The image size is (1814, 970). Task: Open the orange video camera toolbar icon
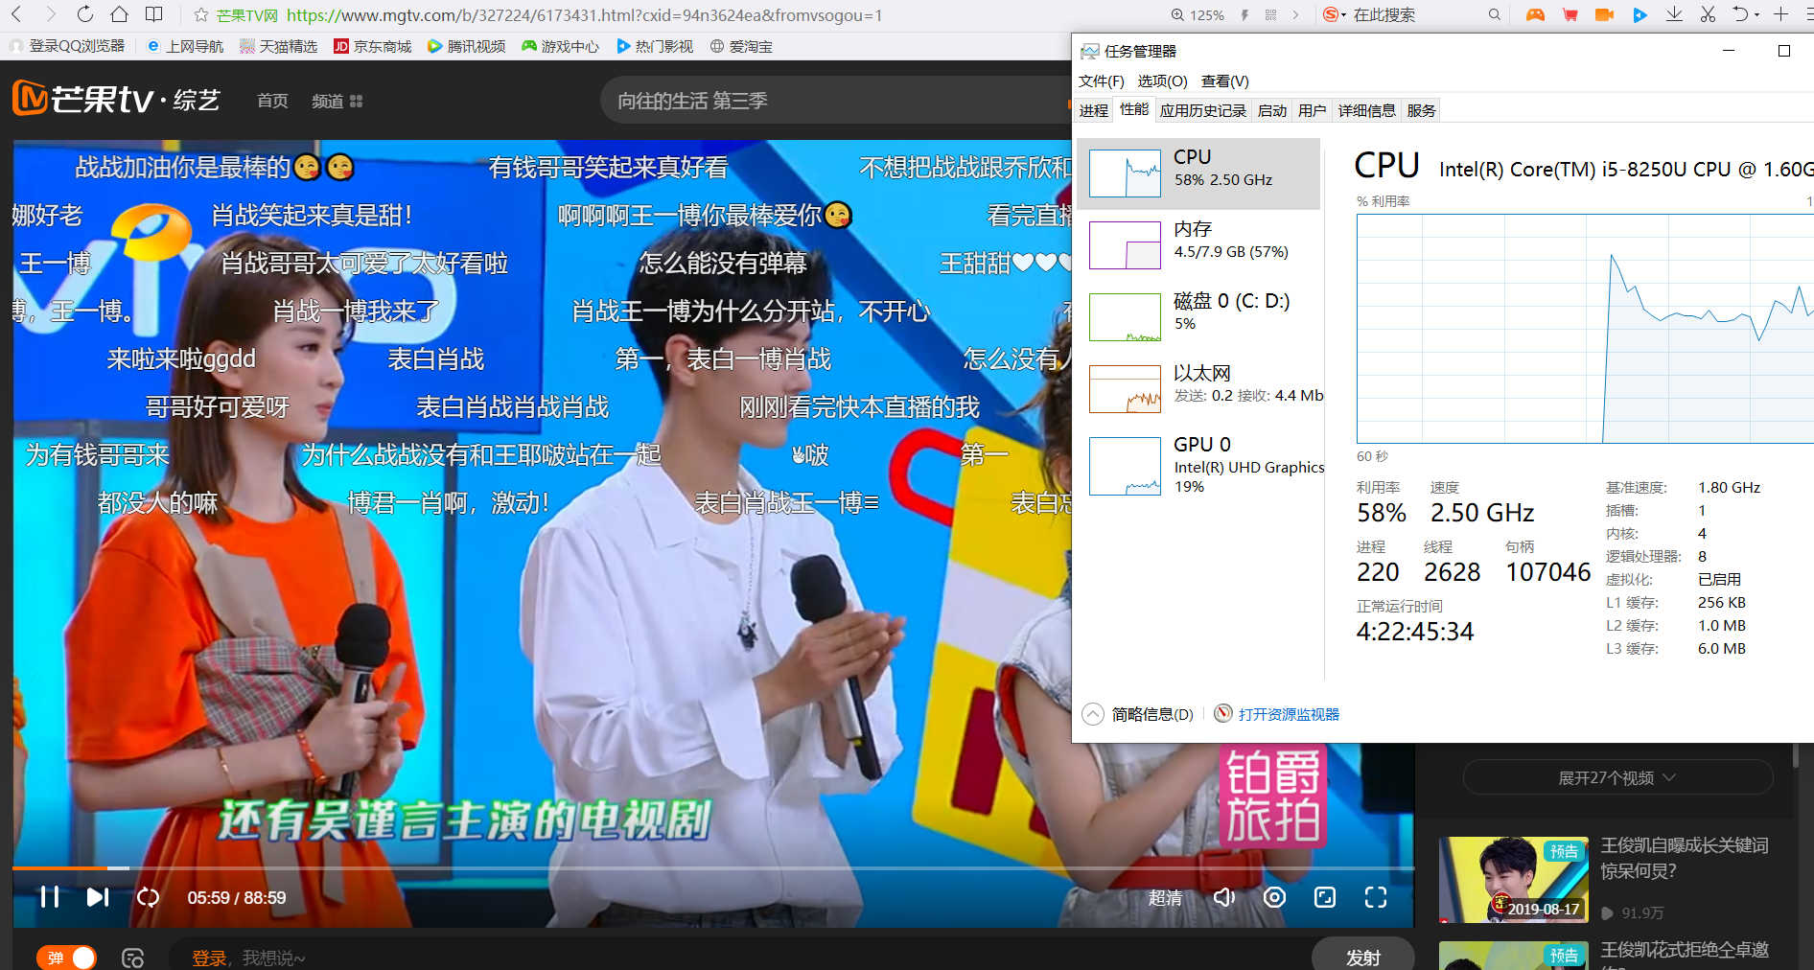pyautogui.click(x=1604, y=14)
